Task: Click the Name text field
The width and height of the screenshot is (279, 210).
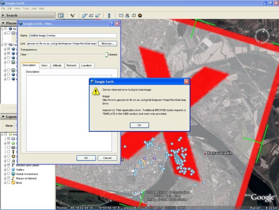Action: pyautogui.click(x=73, y=35)
